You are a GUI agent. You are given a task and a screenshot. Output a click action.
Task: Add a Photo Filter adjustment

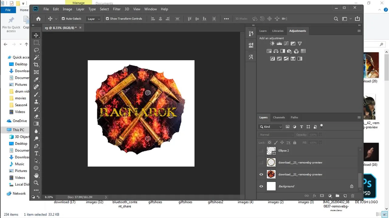289,51
